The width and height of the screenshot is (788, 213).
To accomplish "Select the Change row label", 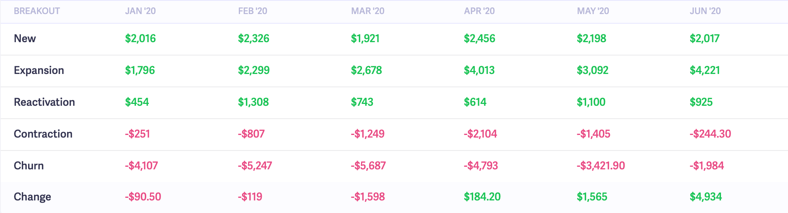I will 32,197.
